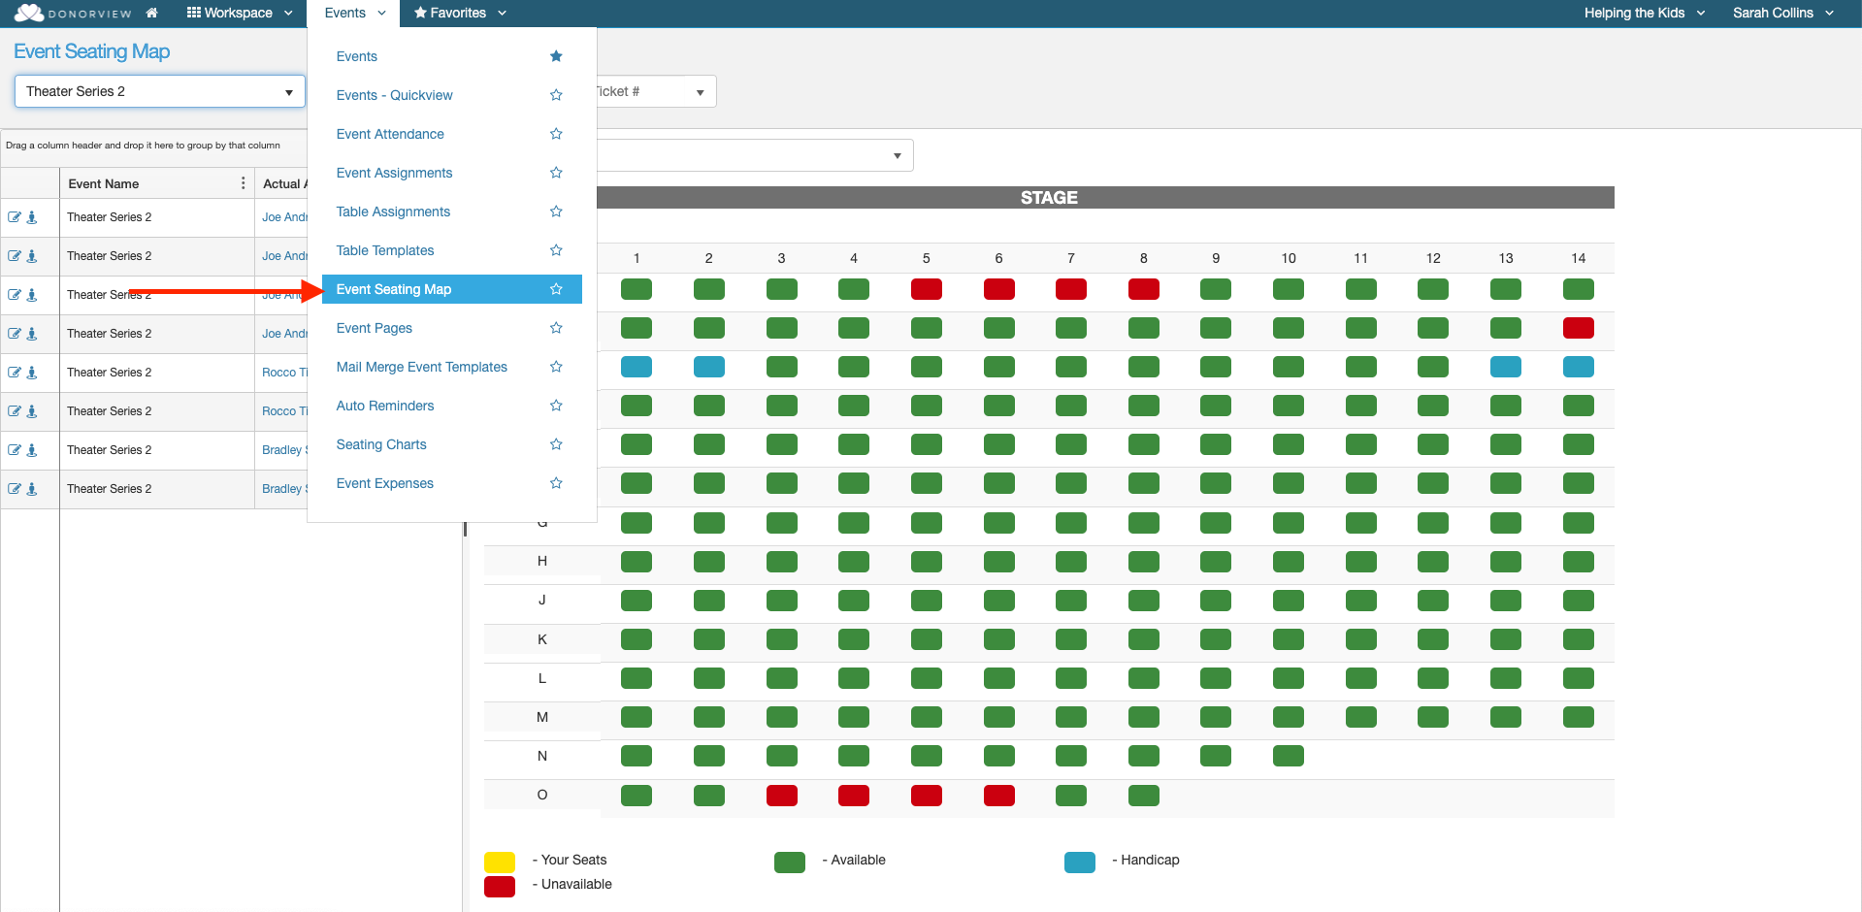Screen dimensions: 1862x912
Task: Expand the Ticket # dropdown
Action: click(x=656, y=91)
